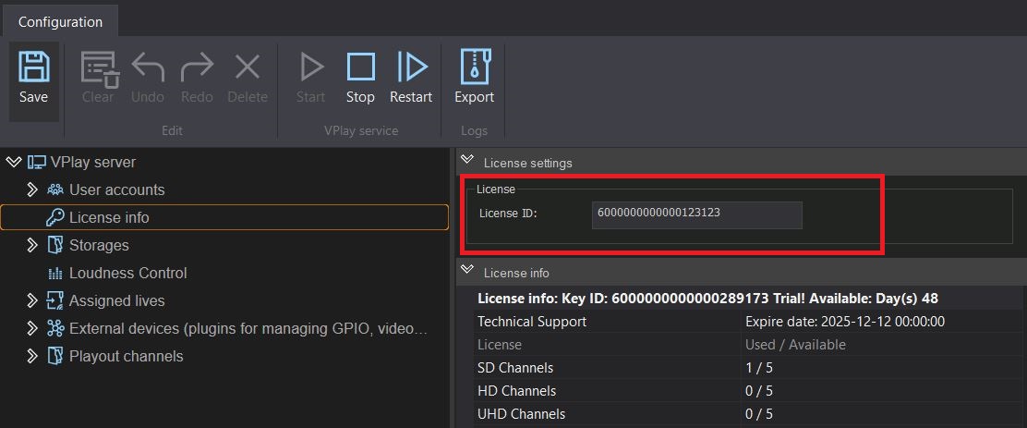Click the SD Channels row label
The image size is (1027, 428).
point(515,368)
